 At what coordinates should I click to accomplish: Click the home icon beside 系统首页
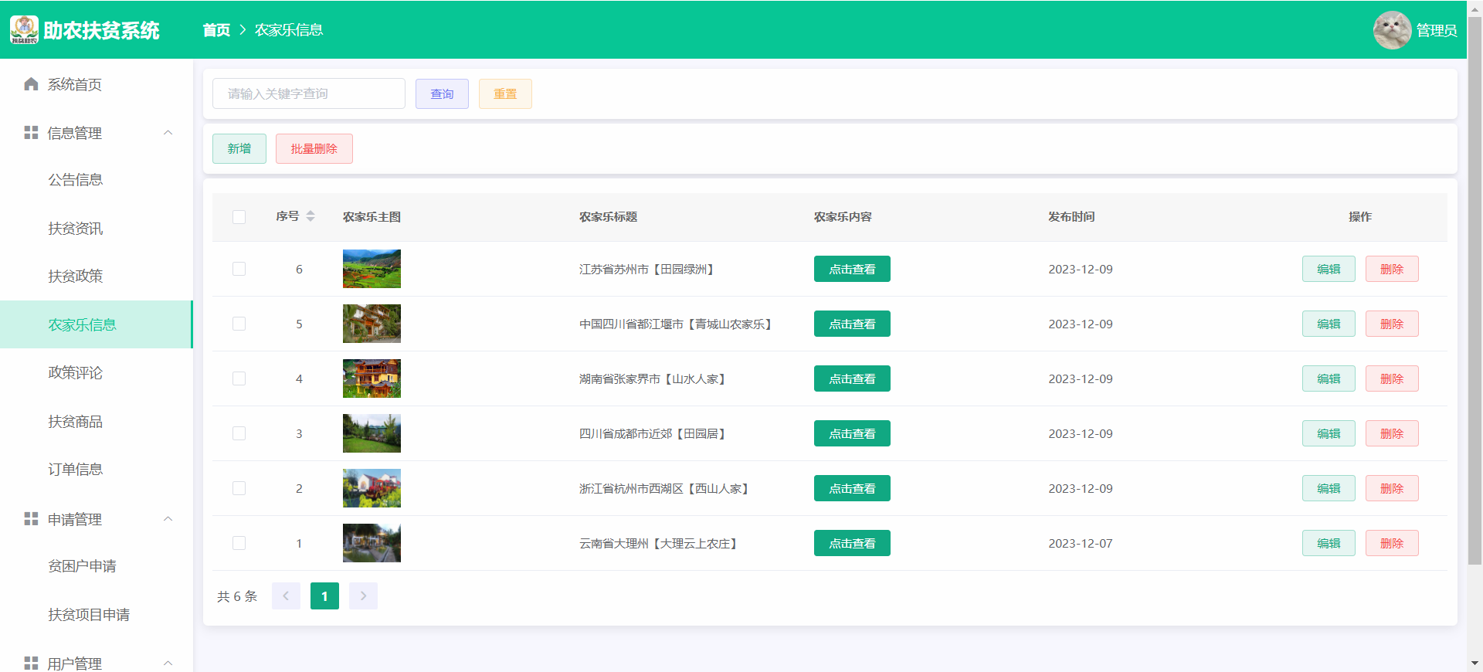coord(31,84)
